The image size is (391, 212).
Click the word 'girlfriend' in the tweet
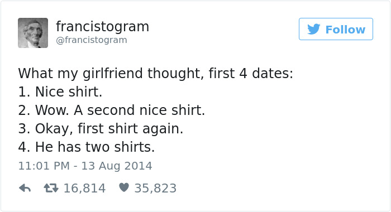coord(112,74)
